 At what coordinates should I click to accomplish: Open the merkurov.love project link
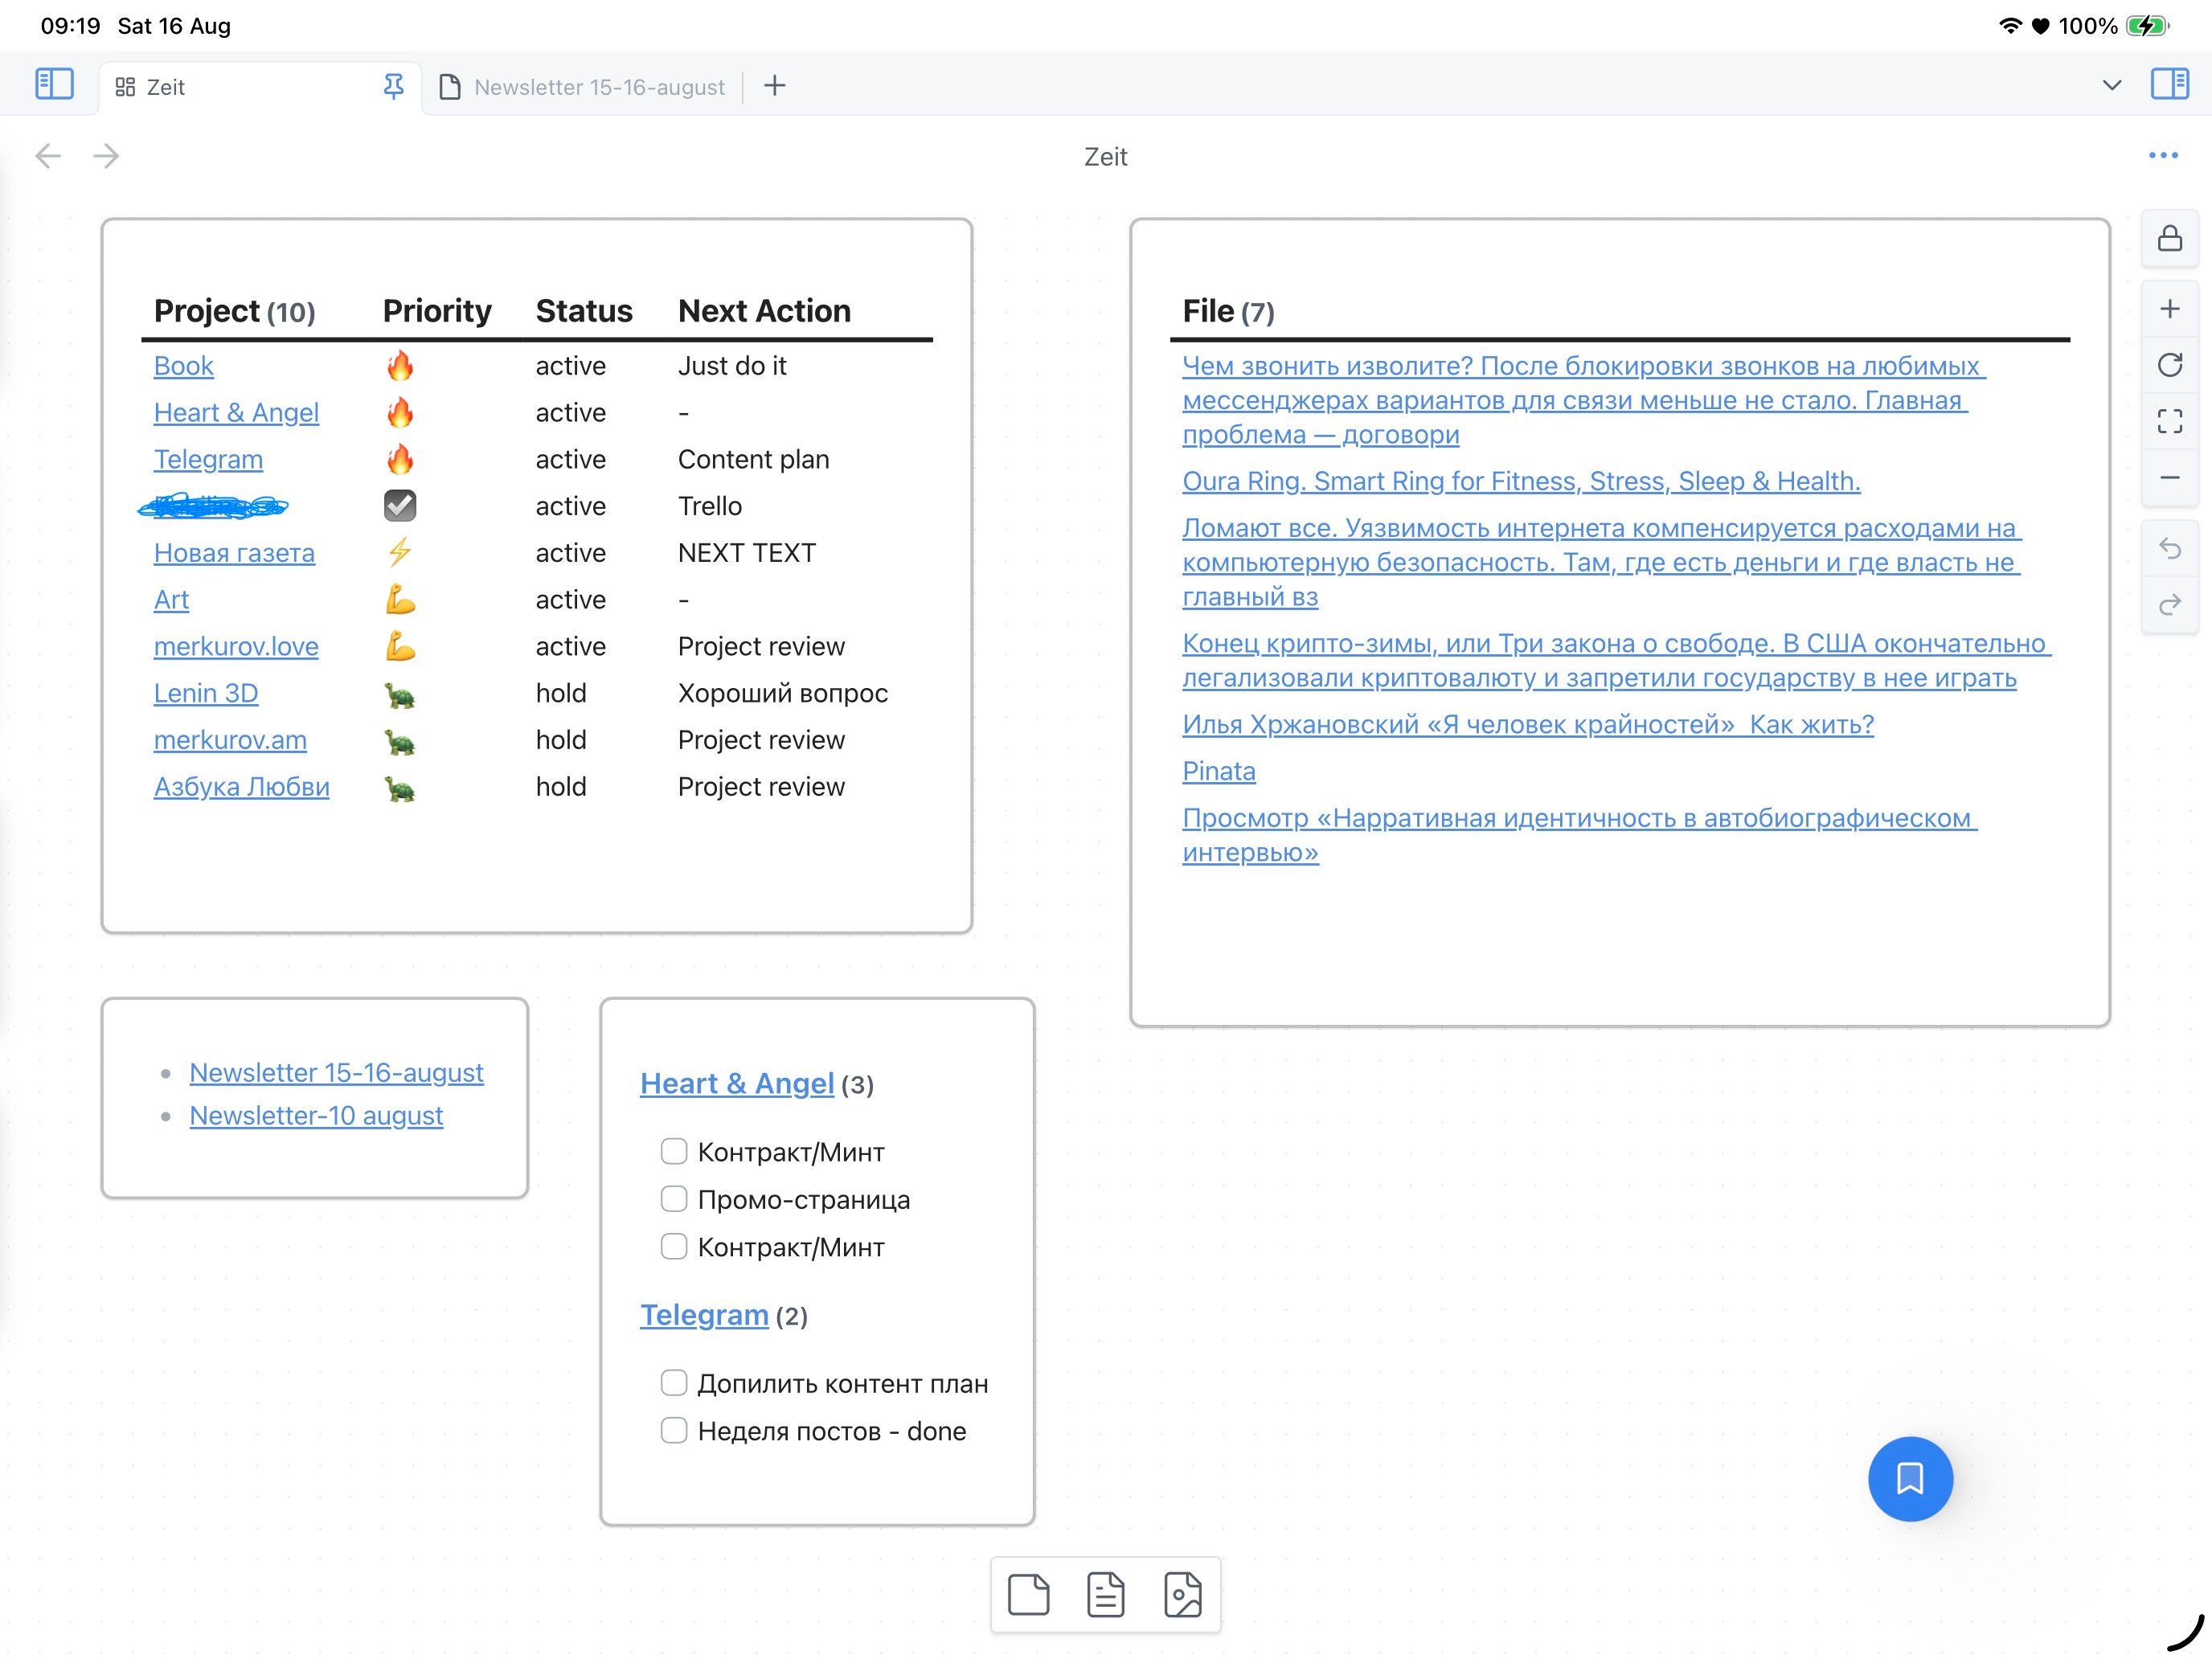pyautogui.click(x=236, y=647)
